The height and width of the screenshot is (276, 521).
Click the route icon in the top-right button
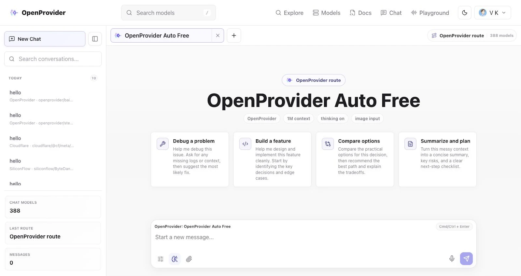434,35
